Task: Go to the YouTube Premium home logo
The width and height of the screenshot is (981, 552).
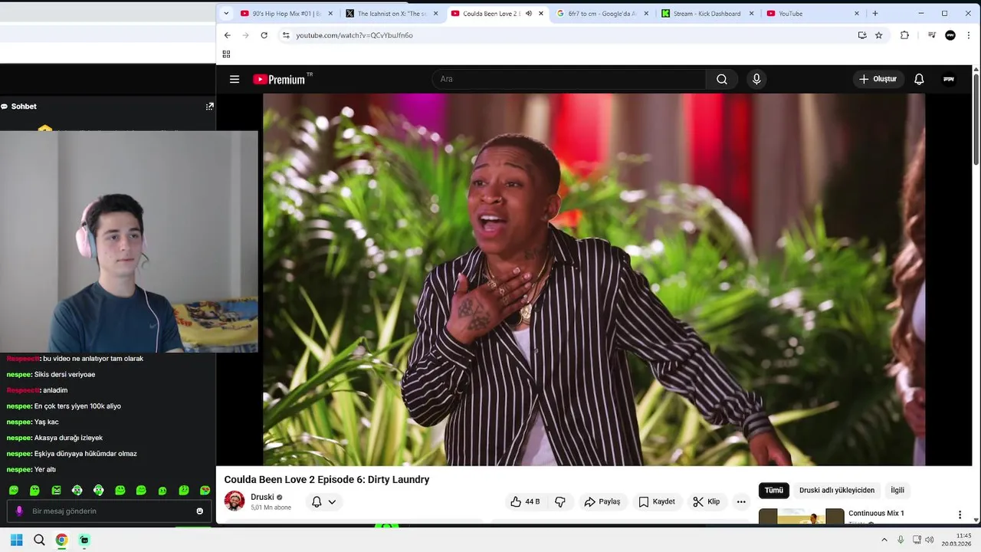Action: click(x=282, y=79)
